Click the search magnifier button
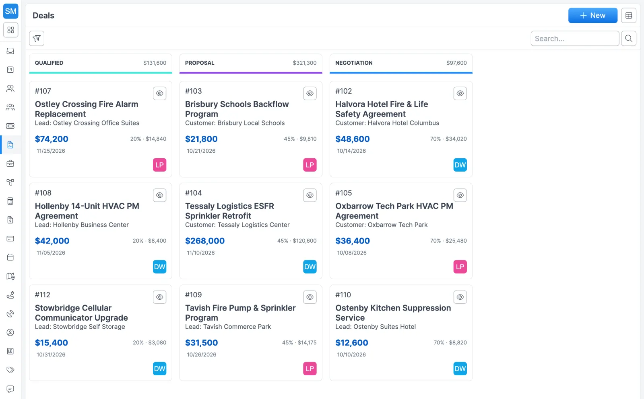This screenshot has width=644, height=399. coord(629,39)
